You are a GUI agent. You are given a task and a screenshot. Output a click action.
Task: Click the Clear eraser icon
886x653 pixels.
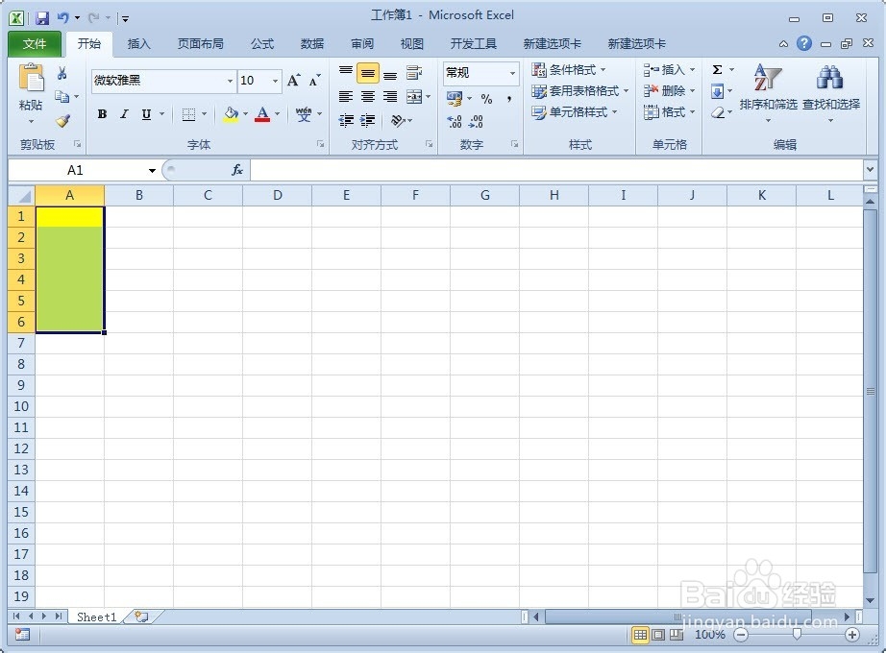(x=718, y=112)
